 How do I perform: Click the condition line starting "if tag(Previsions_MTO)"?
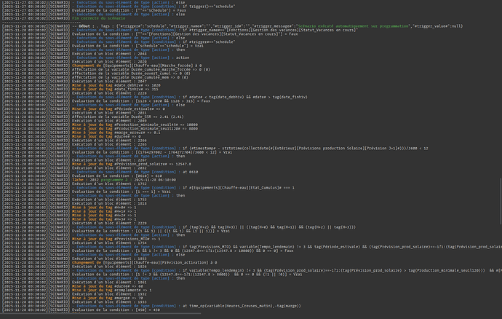[287, 247]
